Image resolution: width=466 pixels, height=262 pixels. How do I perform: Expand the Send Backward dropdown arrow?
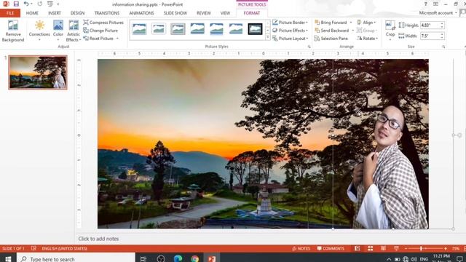click(352, 31)
